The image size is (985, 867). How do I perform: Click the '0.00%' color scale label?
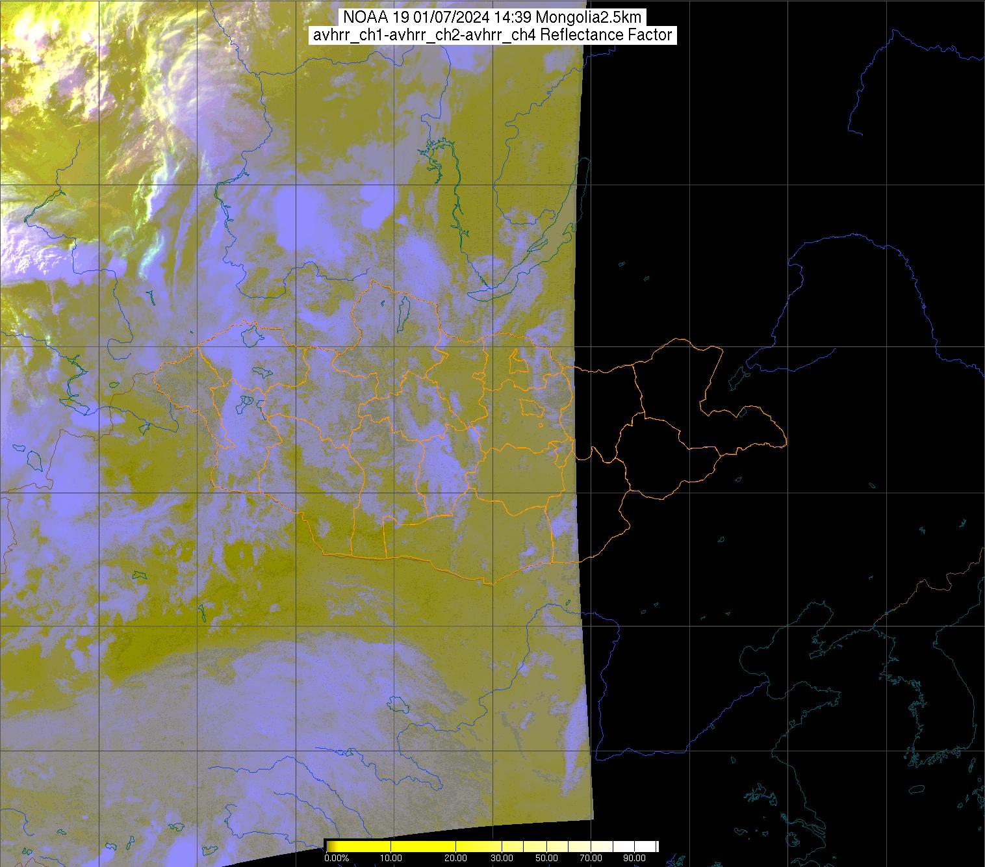tap(337, 858)
